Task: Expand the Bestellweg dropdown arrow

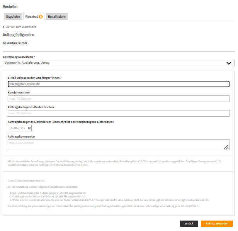Action: [229, 63]
